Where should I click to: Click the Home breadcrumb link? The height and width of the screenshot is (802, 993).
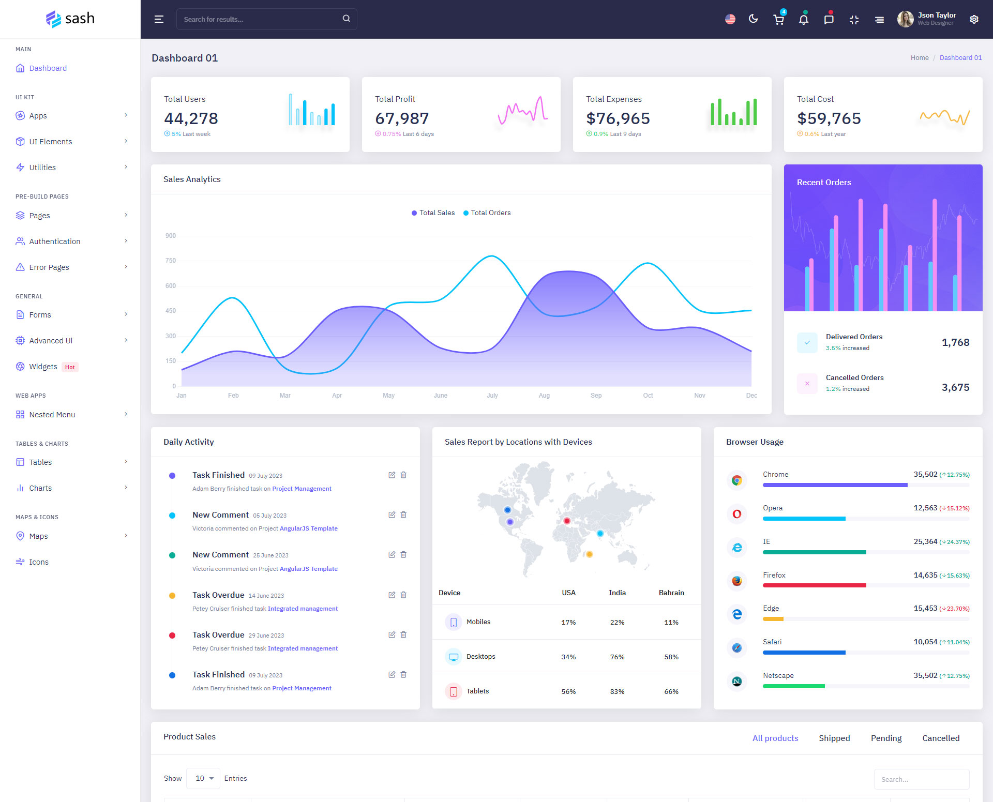tap(919, 58)
